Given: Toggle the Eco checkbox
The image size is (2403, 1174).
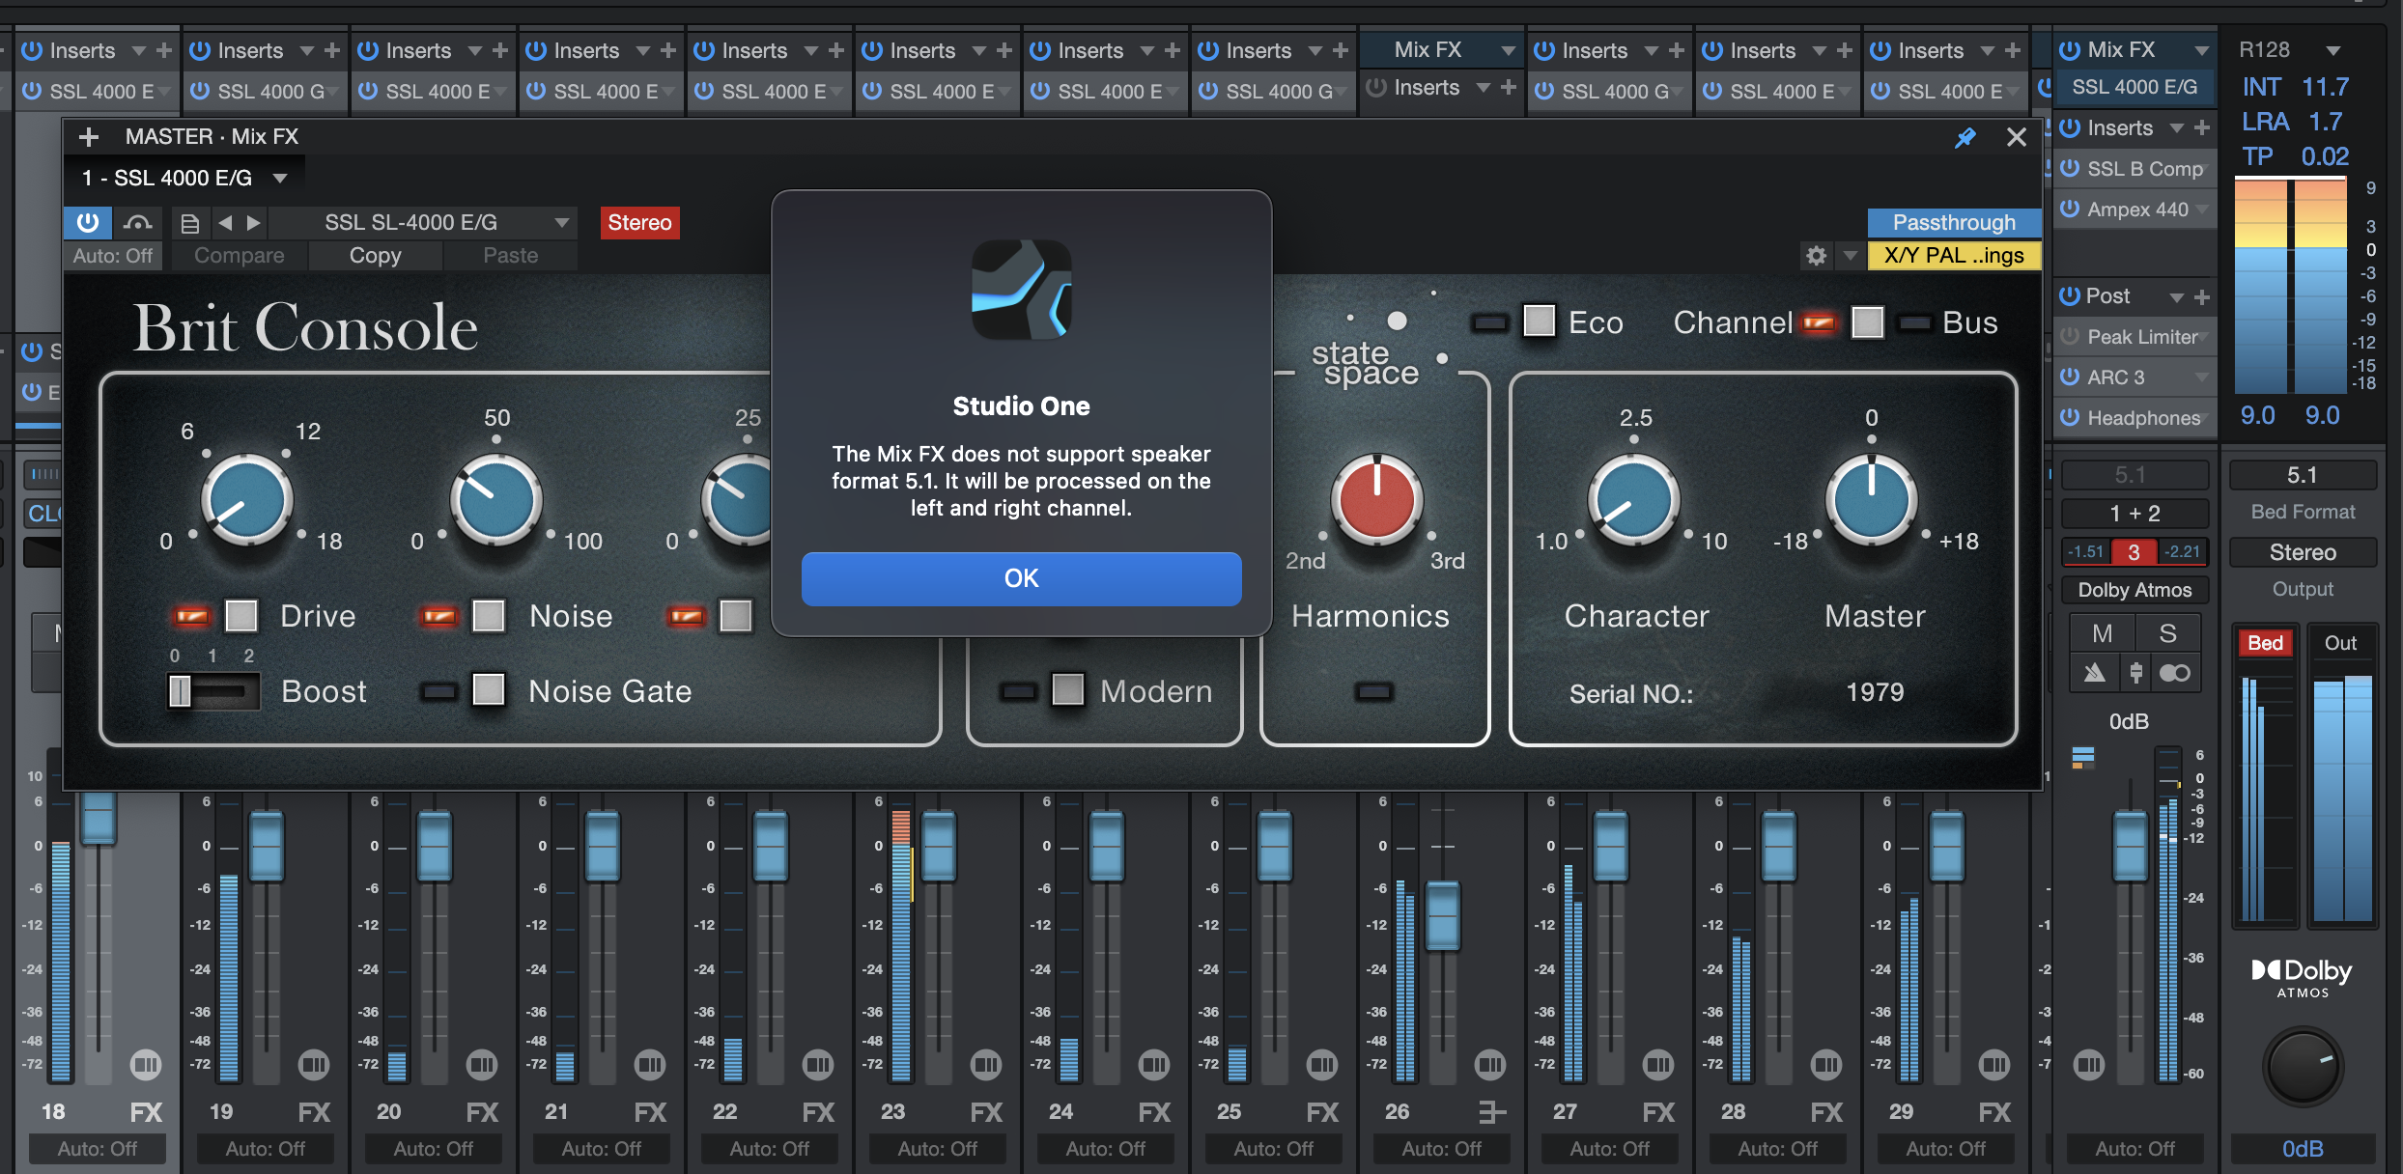Looking at the screenshot, I should 1539,321.
